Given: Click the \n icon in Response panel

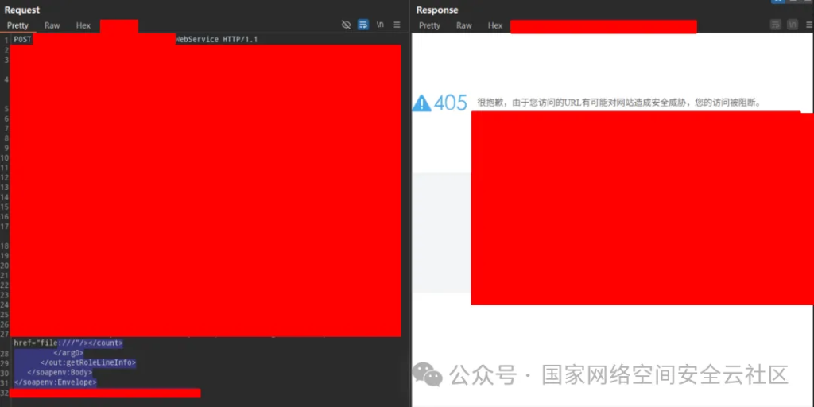Looking at the screenshot, I should (x=791, y=25).
